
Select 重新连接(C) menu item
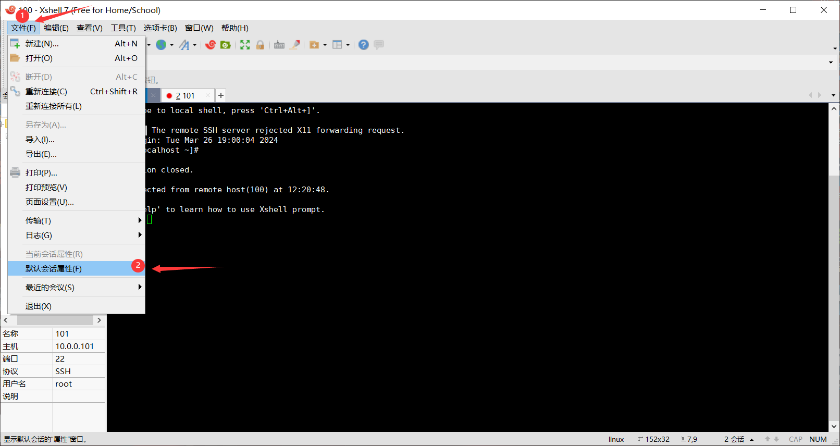pyautogui.click(x=76, y=91)
